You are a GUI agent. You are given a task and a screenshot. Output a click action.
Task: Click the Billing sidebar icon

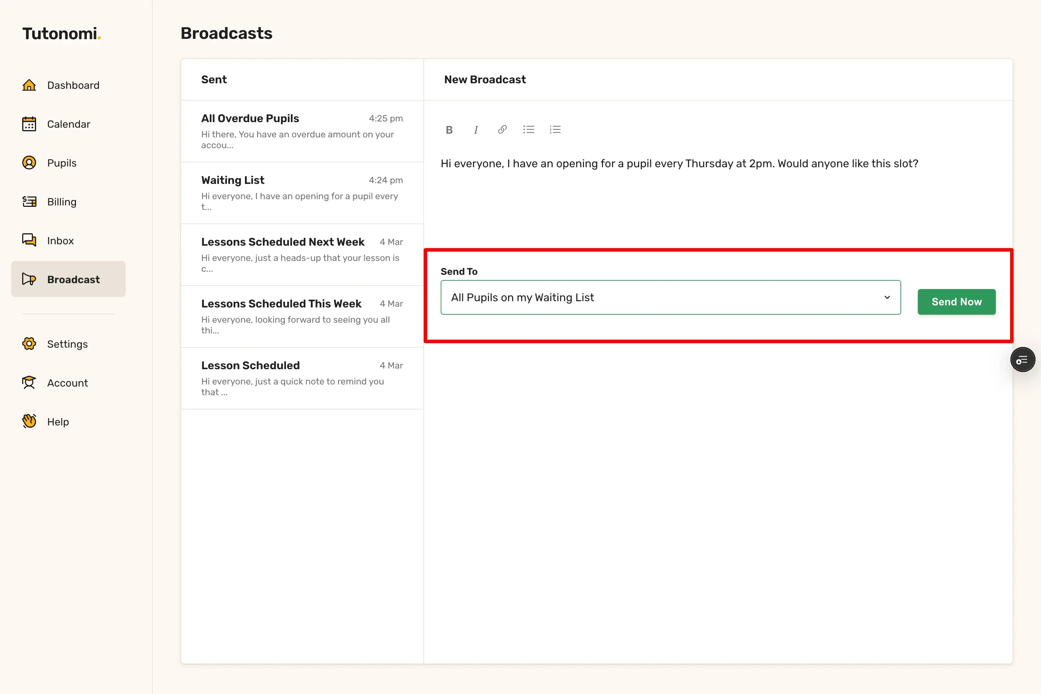pos(29,202)
